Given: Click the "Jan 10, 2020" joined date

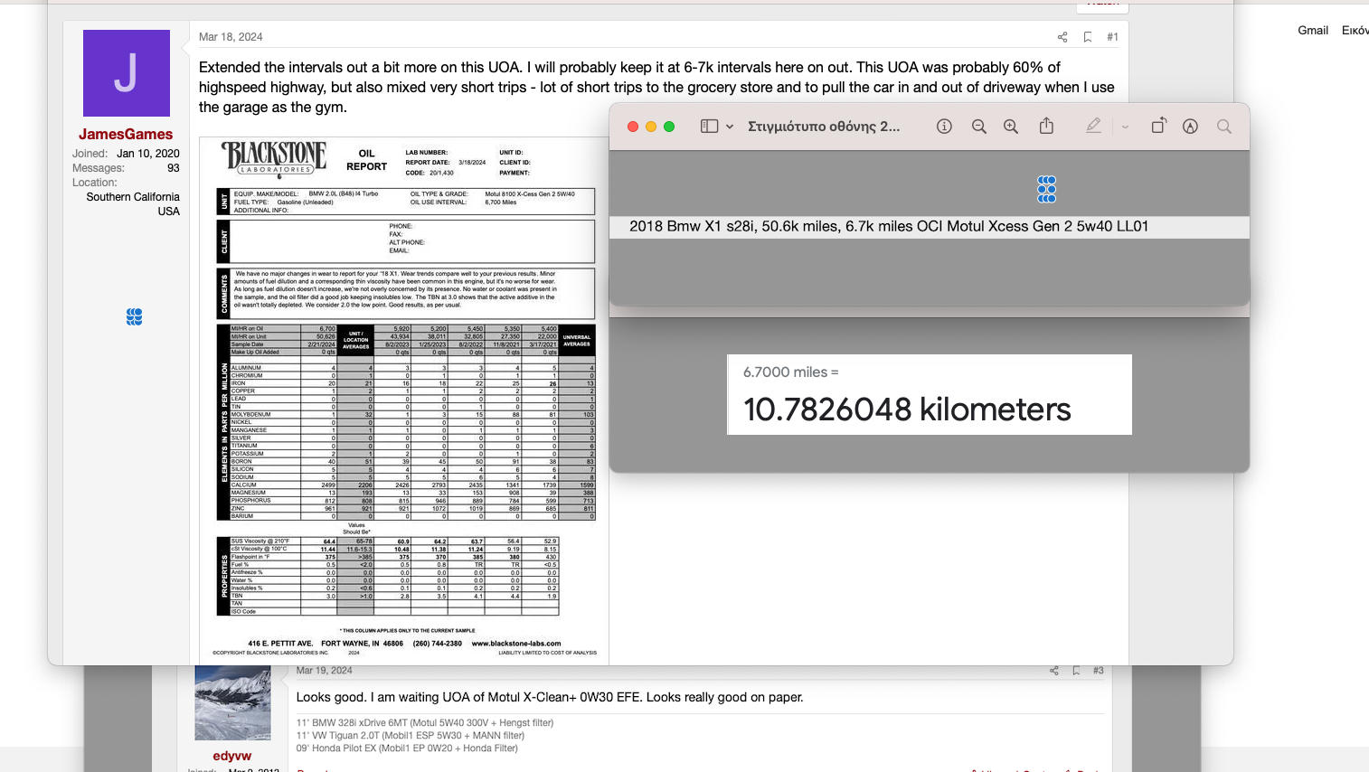Looking at the screenshot, I should coord(148,154).
